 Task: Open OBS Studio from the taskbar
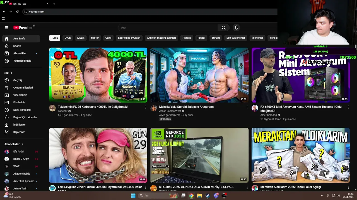point(224,196)
